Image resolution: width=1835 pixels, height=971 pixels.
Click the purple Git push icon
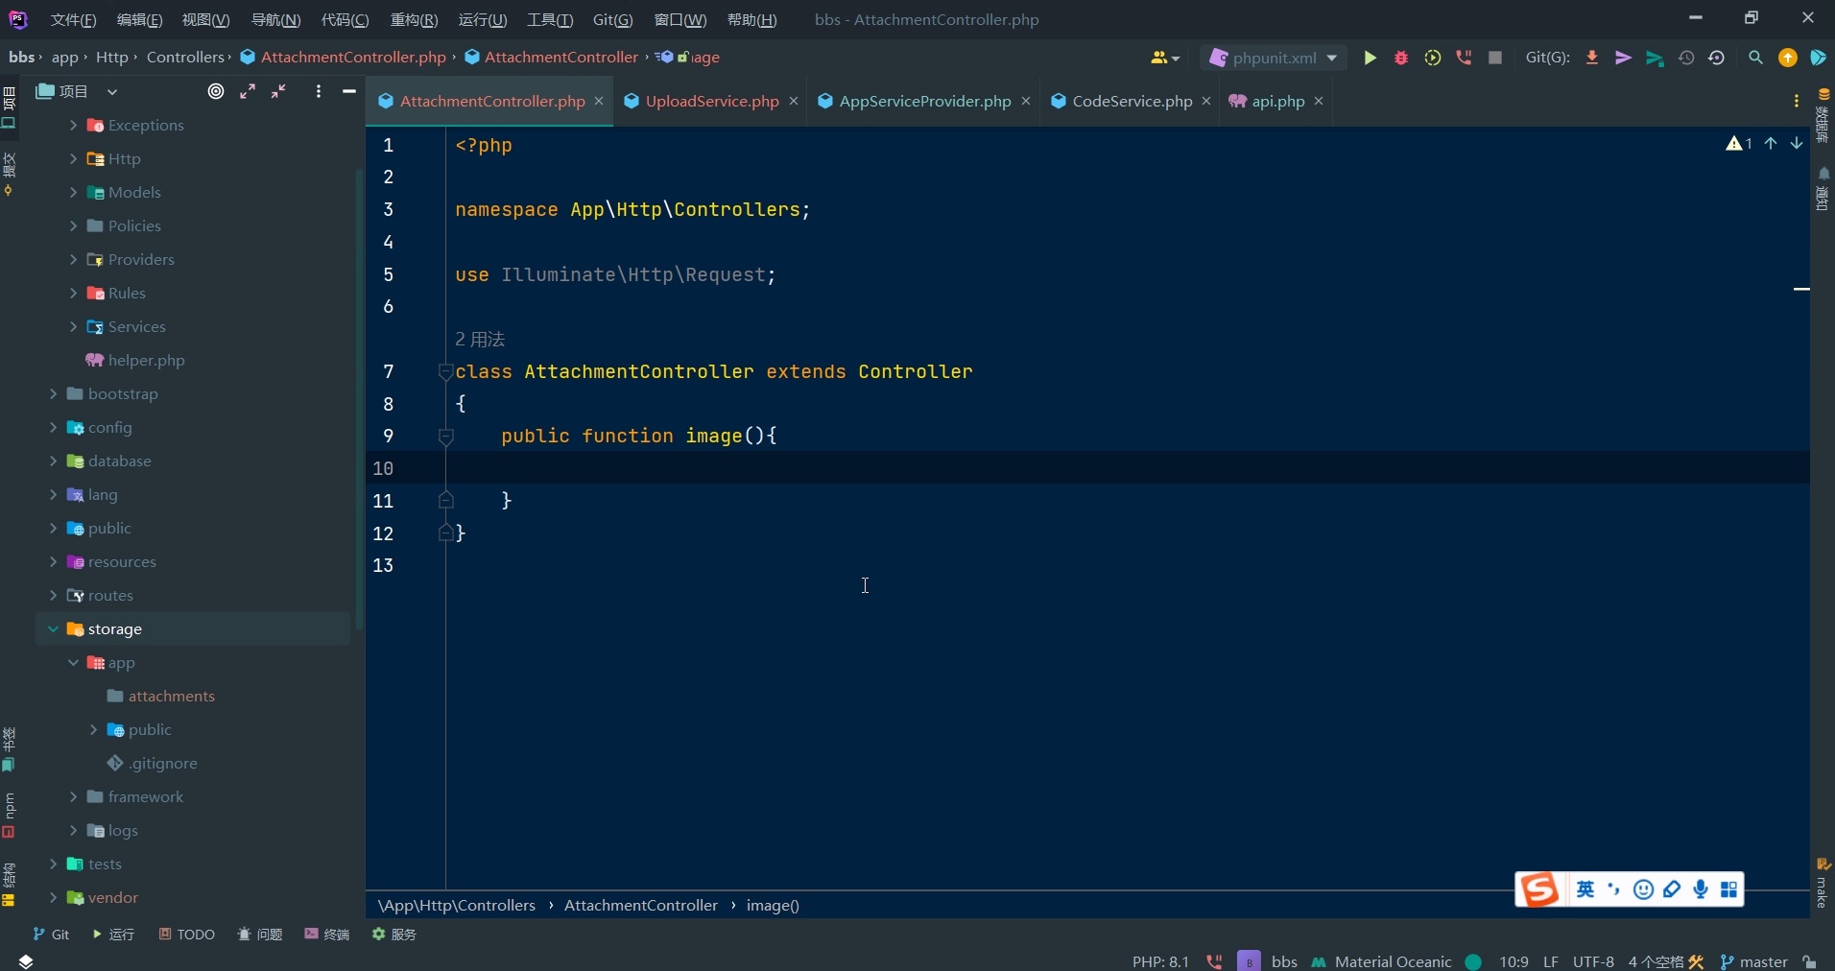point(1622,58)
